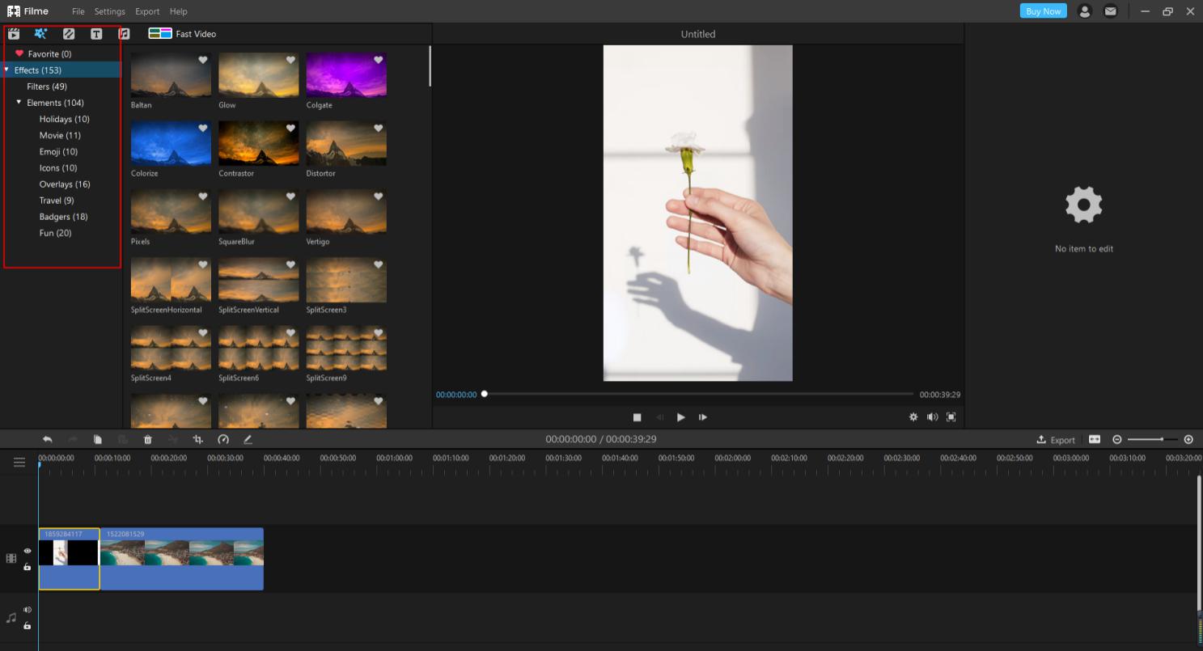This screenshot has width=1203, height=651.
Task: Zoom in timeline with plus icon
Action: coord(1188,439)
